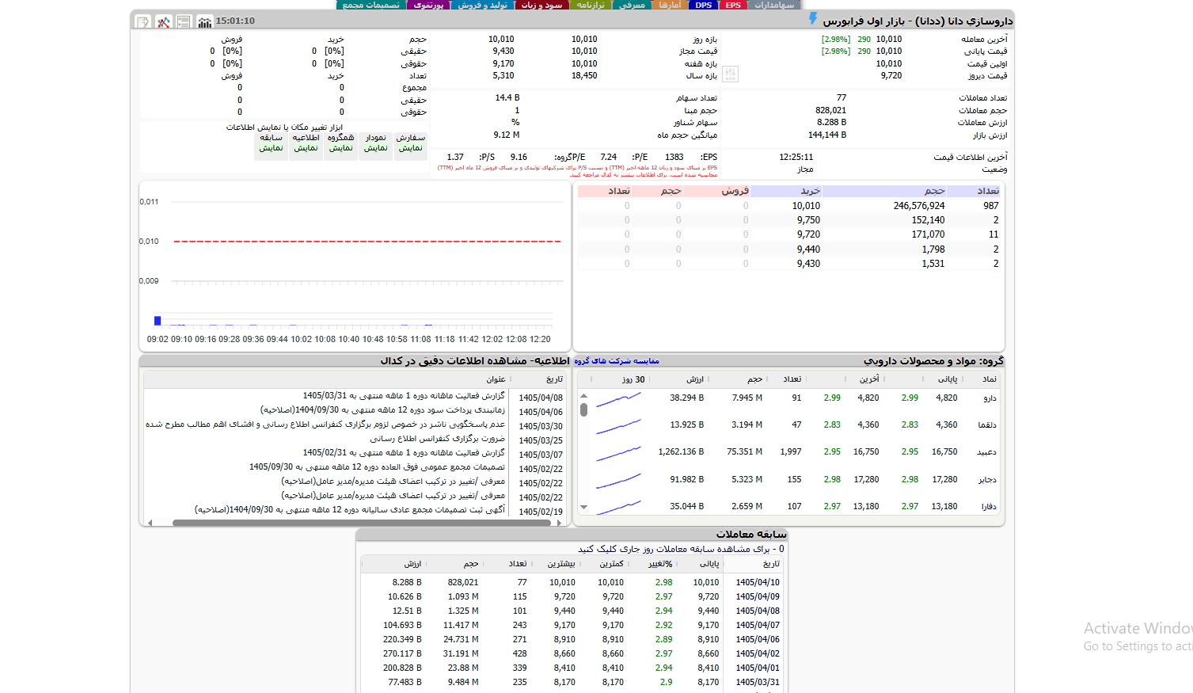This screenshot has height=693, width=1193.
Task: Open the 1405/04/08 monthly activity report
Action: pyautogui.click(x=404, y=396)
